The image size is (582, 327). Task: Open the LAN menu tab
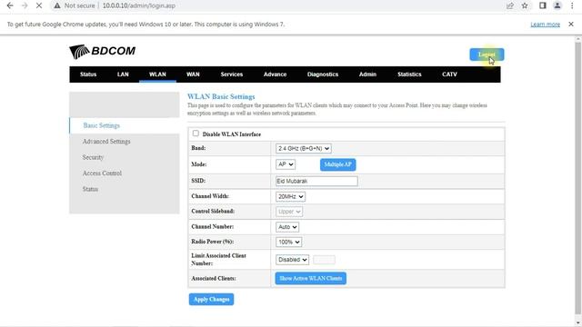[x=123, y=74]
